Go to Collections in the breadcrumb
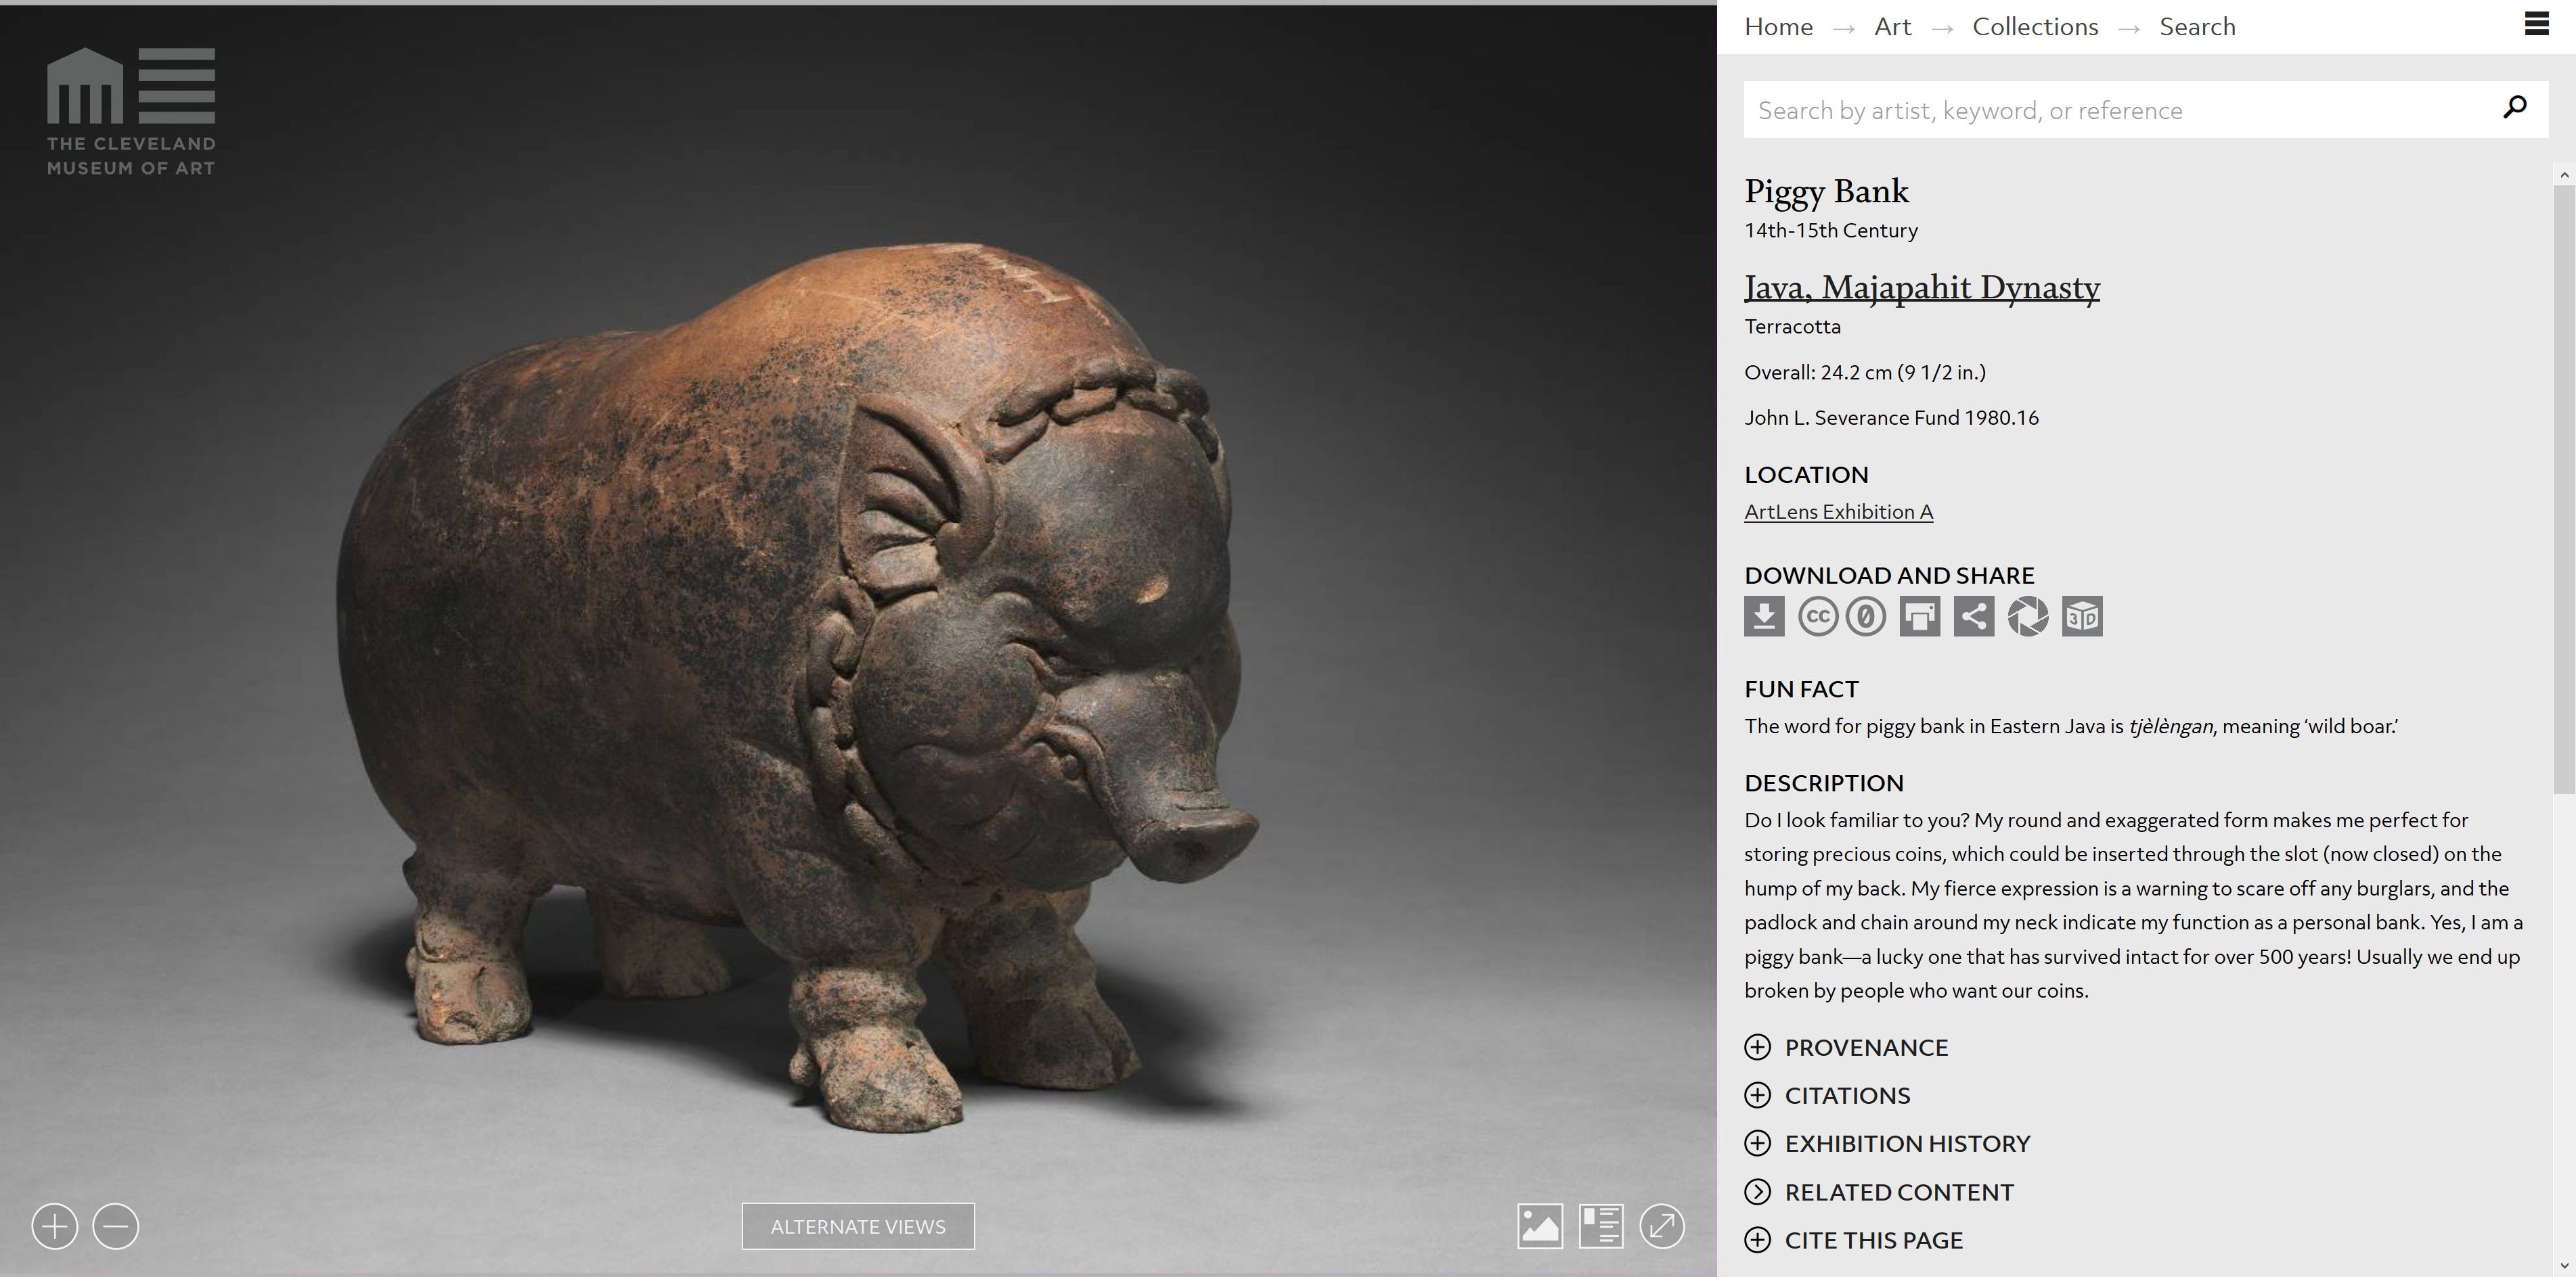 2035,27
